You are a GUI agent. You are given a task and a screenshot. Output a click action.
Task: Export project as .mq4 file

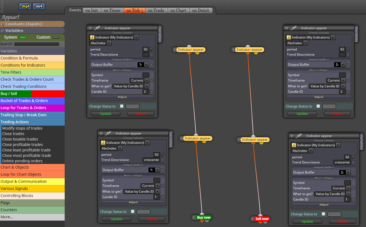[x=25, y=6]
